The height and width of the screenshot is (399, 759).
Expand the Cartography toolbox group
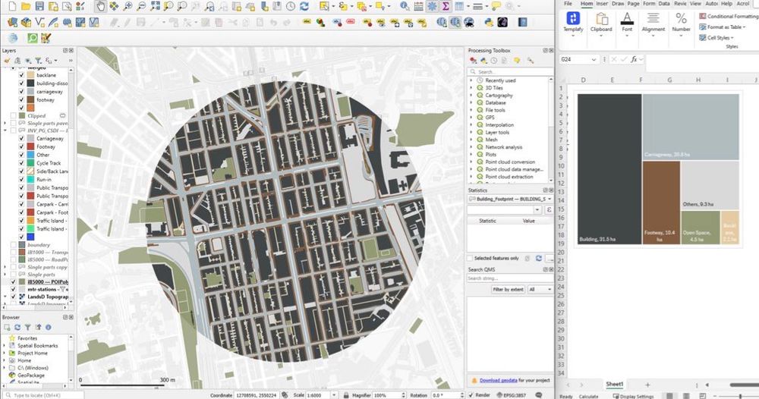[x=471, y=96]
